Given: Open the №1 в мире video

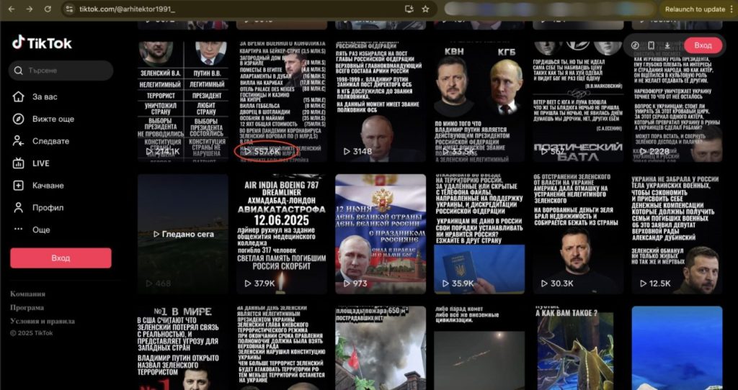Looking at the screenshot, I should click(x=182, y=348).
